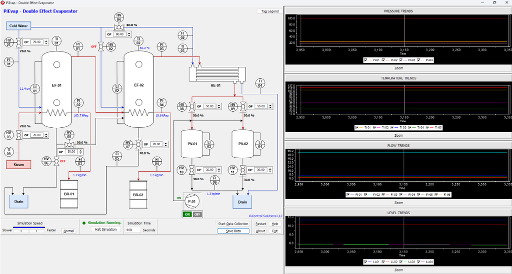
Task: Click the TI-01 temperature indicator bubble
Action: coord(56,41)
